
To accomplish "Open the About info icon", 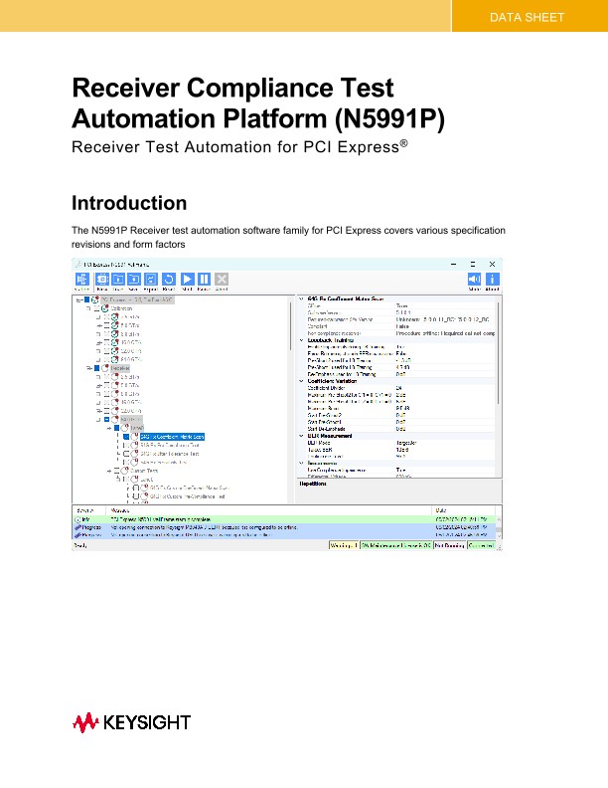I will (x=492, y=279).
